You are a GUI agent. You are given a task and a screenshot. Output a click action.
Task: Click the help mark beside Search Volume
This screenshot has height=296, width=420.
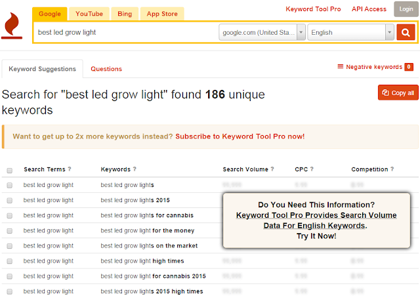(x=272, y=169)
